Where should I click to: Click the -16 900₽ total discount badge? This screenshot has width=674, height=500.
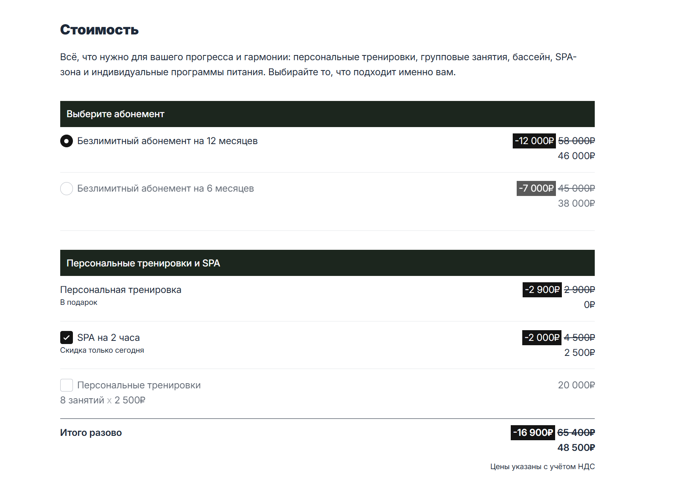(x=533, y=433)
